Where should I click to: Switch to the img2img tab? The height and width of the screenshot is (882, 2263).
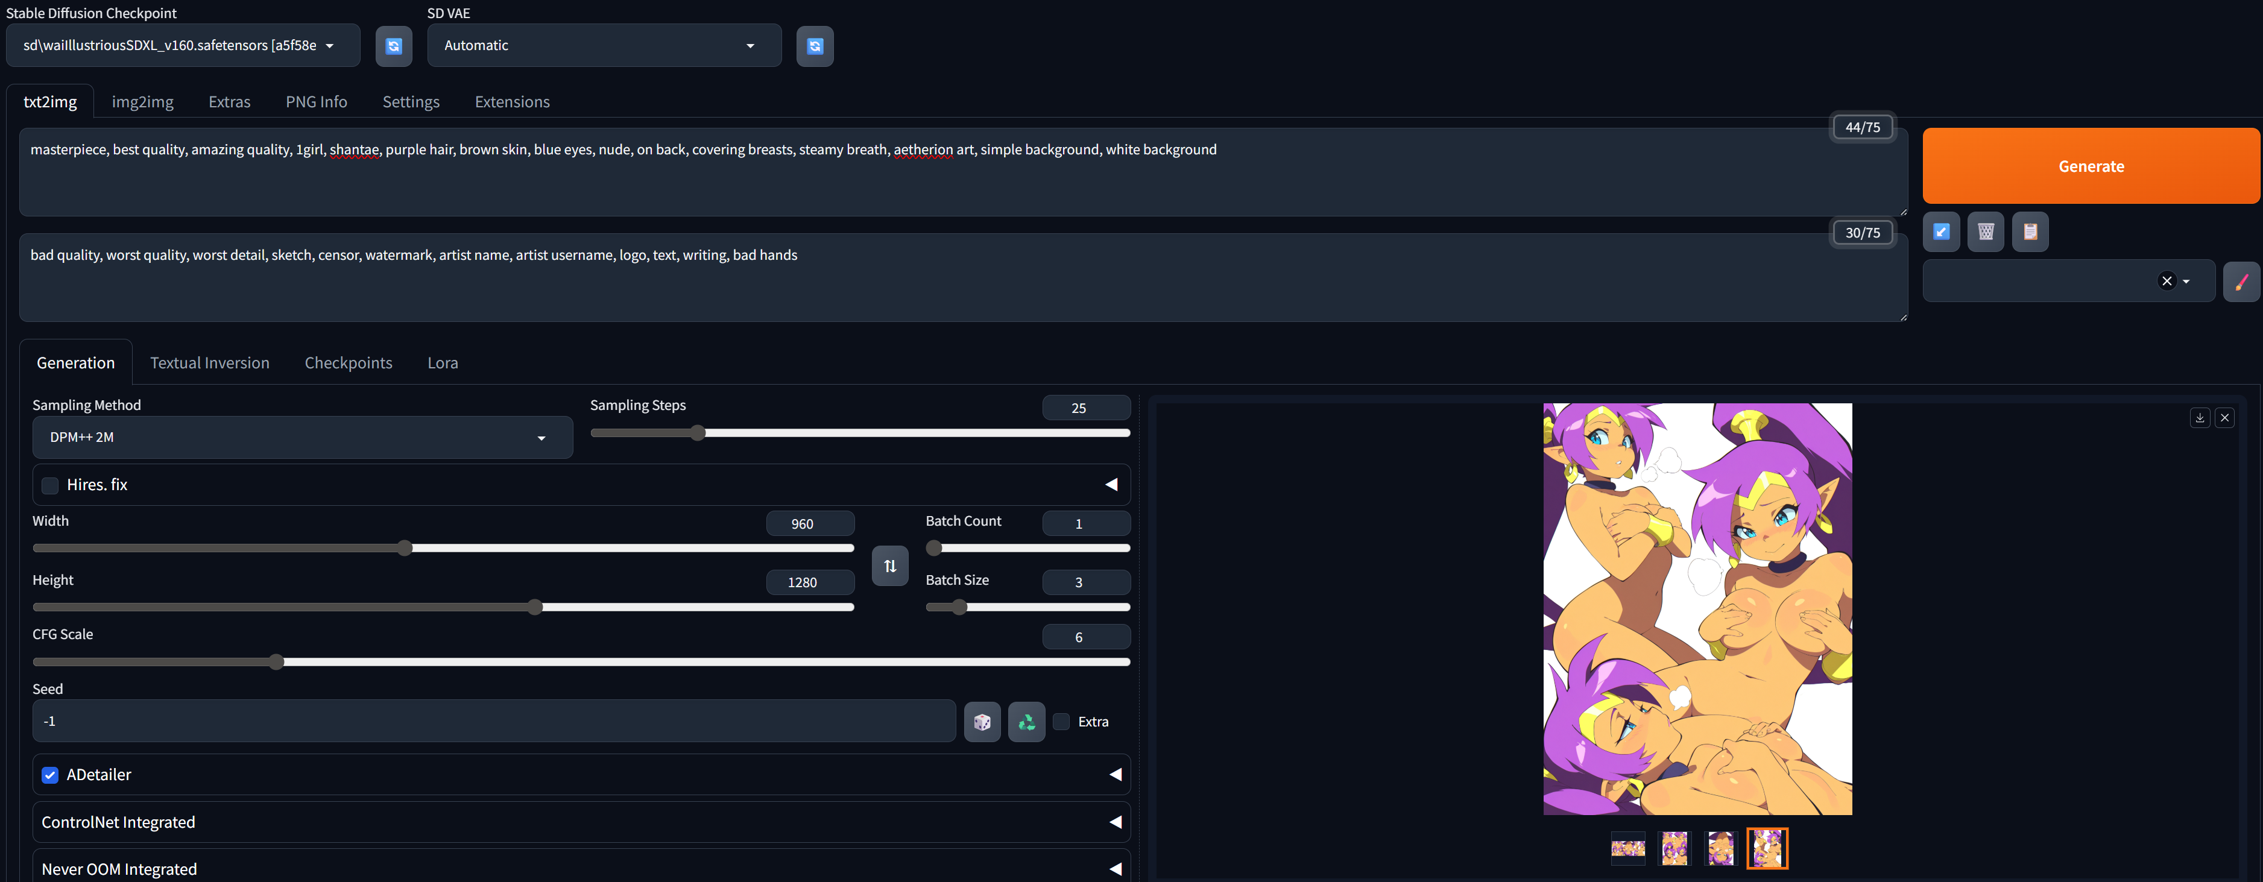tap(142, 102)
